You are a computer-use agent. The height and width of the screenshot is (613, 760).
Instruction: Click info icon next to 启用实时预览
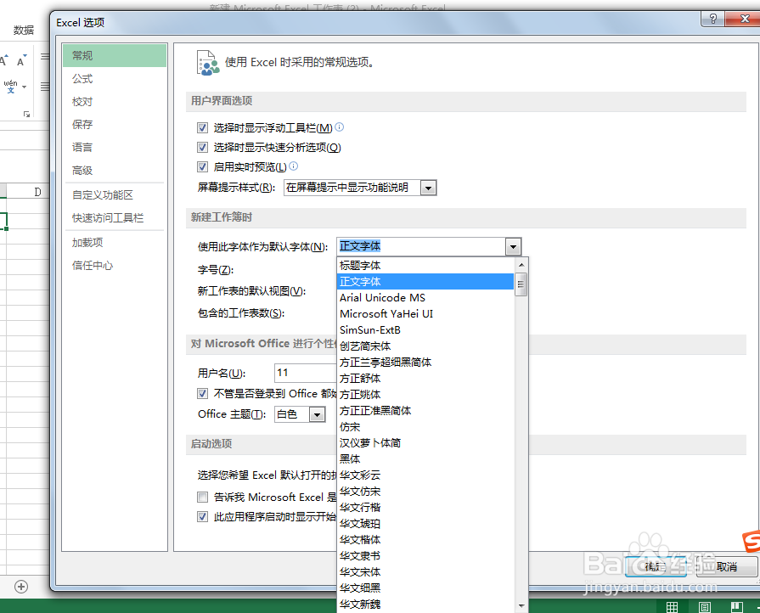click(x=293, y=166)
